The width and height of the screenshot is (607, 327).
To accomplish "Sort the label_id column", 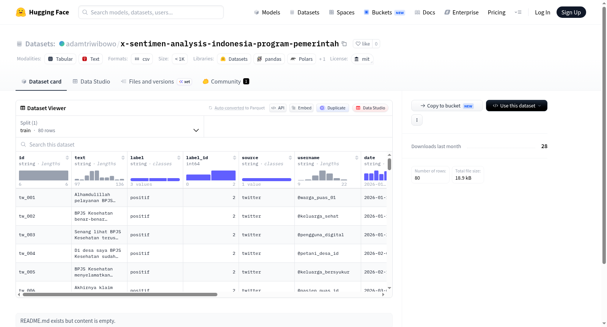I will (234, 158).
